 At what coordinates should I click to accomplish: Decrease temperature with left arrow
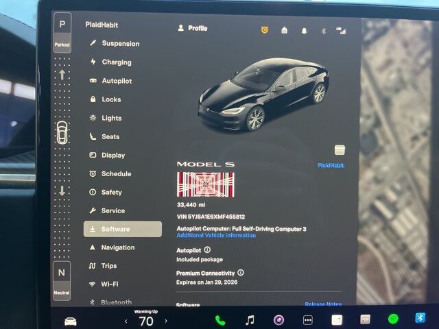126,321
